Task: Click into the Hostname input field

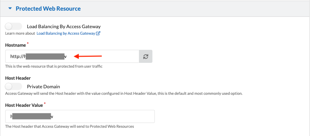Action: (72, 56)
